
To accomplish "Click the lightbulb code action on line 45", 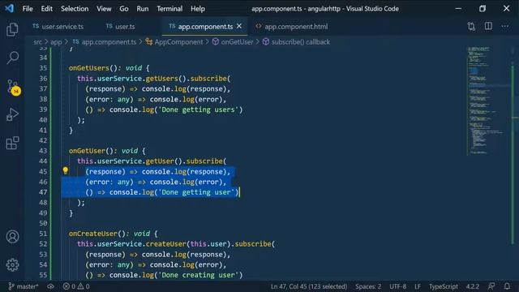I will tap(65, 171).
